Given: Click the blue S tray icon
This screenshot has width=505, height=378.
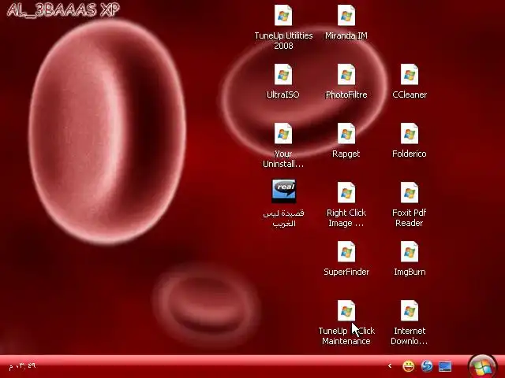Looking at the screenshot, I should click(427, 366).
